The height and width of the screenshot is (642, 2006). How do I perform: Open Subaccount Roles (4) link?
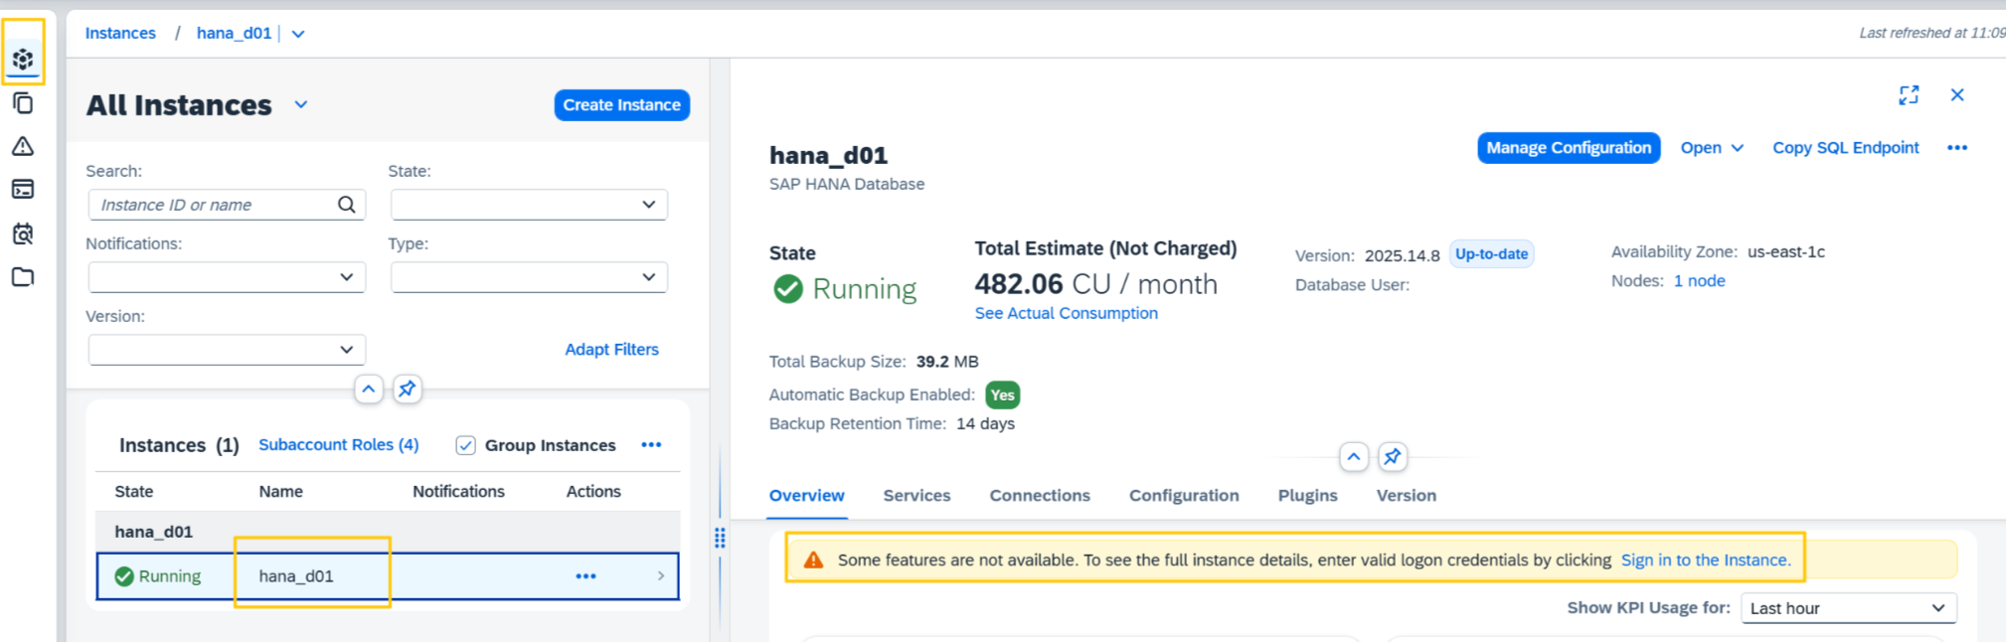(x=338, y=445)
